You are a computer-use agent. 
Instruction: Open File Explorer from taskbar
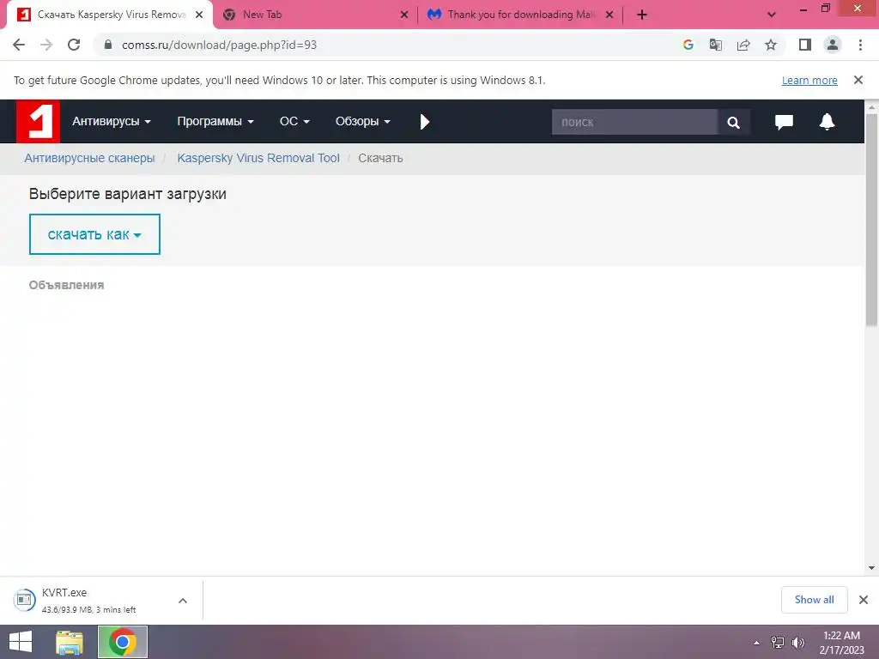click(x=69, y=642)
